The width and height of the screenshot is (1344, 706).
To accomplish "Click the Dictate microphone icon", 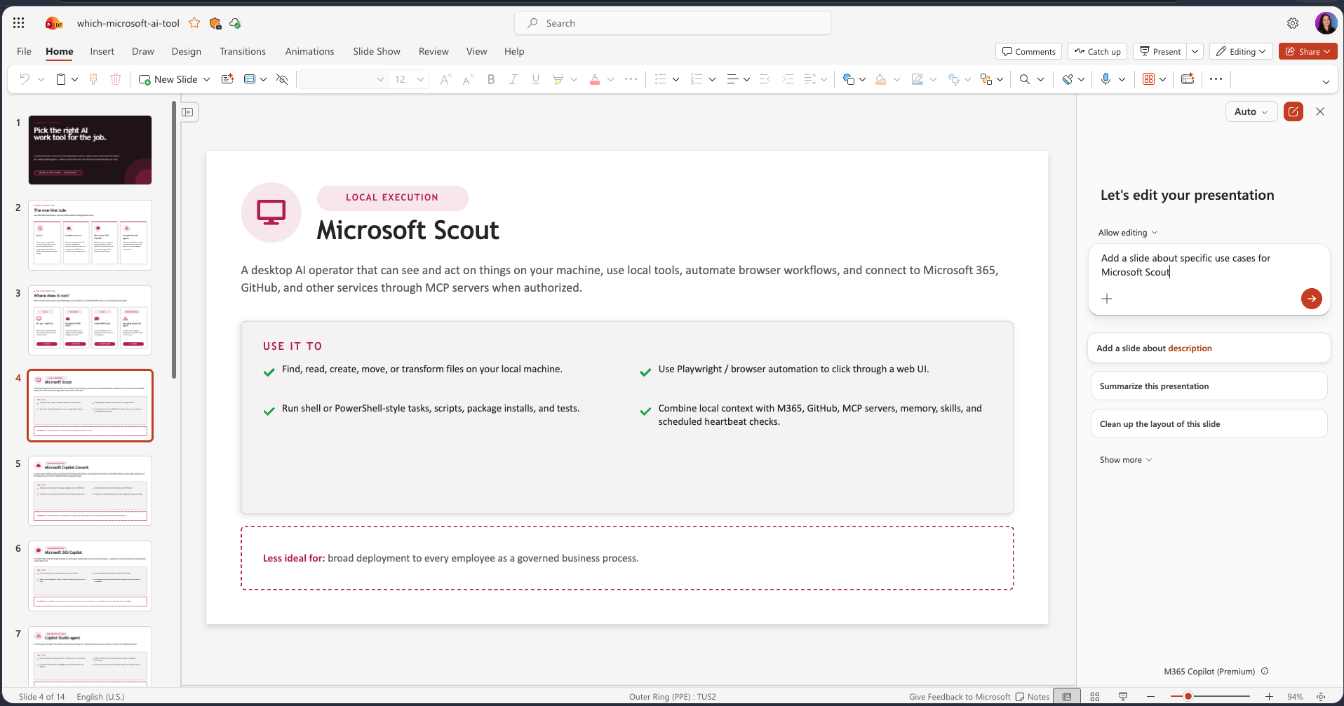I will pyautogui.click(x=1106, y=79).
